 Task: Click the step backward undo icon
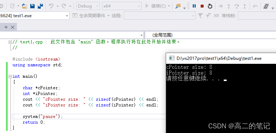pos(255,6)
